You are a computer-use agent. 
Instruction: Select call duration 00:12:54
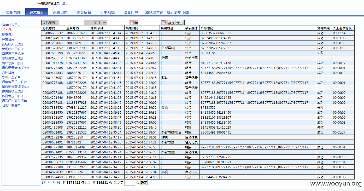[x=343, y=33]
